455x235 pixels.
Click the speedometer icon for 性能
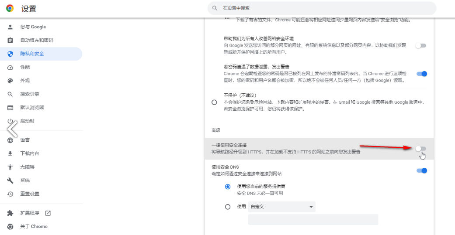[10, 67]
